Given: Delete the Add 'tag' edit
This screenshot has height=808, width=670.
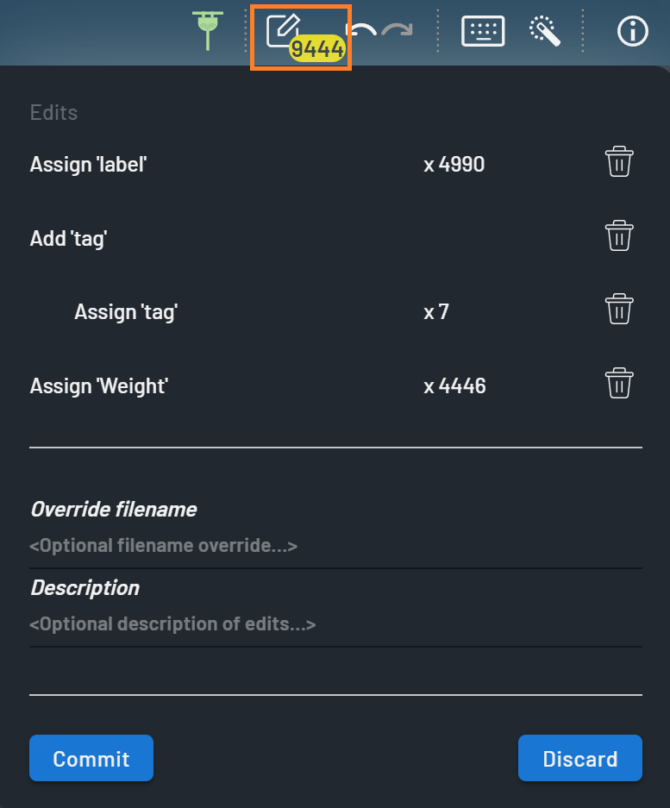Looking at the screenshot, I should 619,235.
